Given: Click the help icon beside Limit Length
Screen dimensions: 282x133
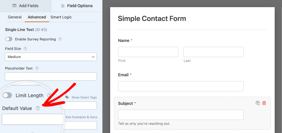Looking at the screenshot, I should click(49, 95).
